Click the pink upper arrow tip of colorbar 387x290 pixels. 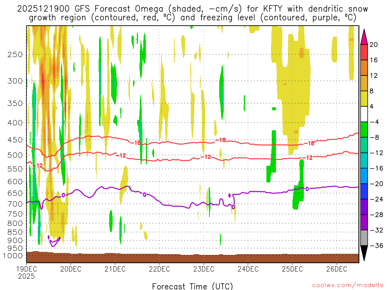tap(364, 37)
